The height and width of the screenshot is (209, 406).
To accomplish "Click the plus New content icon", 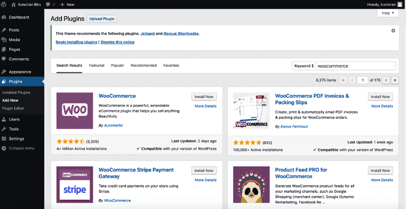I will point(62,4).
